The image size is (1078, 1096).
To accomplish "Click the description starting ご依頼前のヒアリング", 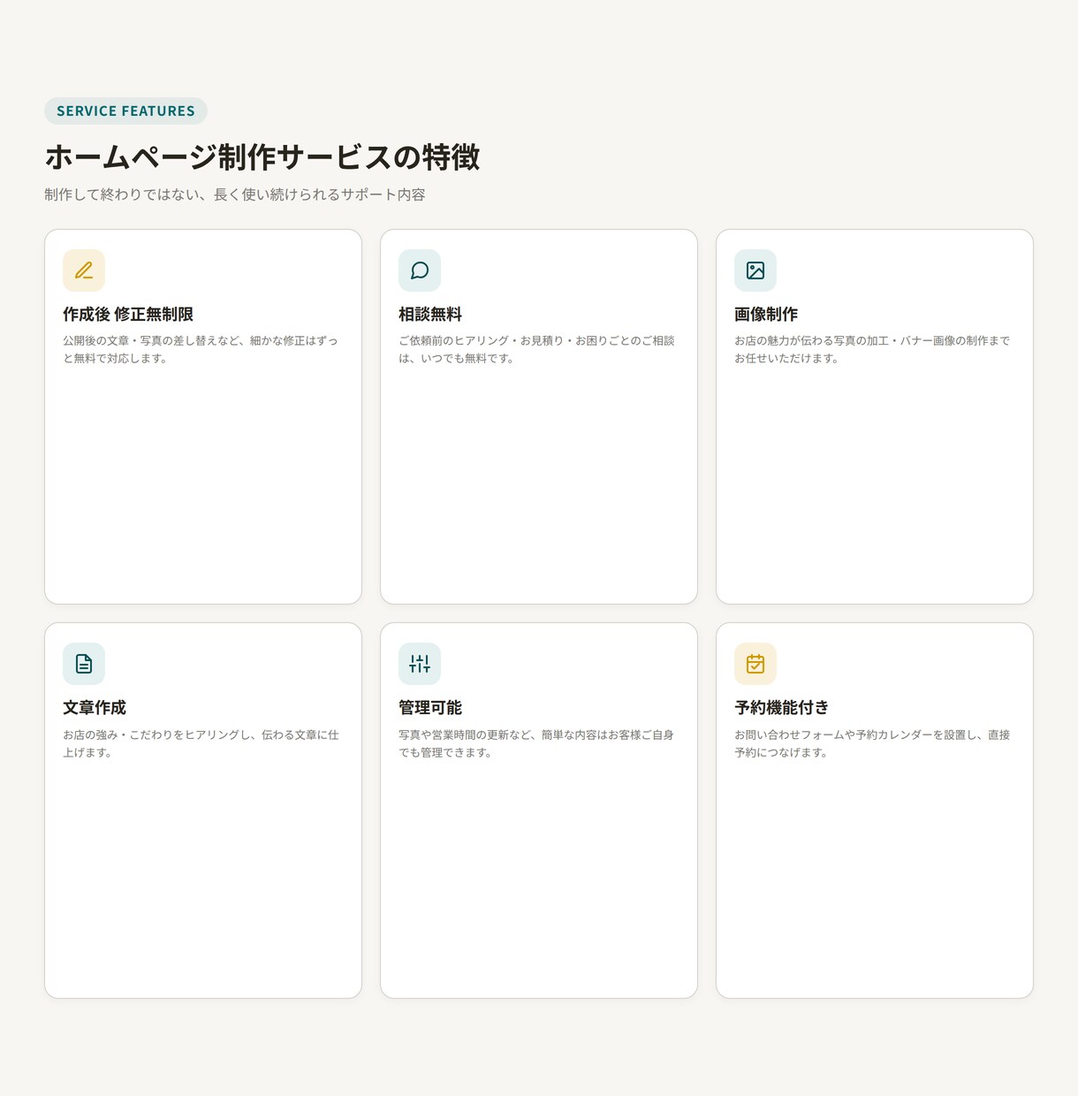I will click(536, 349).
